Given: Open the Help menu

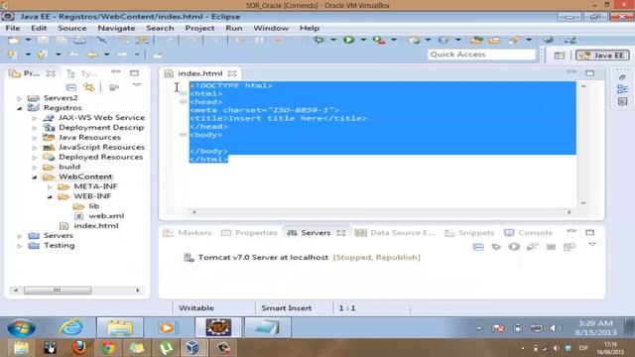Looking at the screenshot, I should (310, 28).
